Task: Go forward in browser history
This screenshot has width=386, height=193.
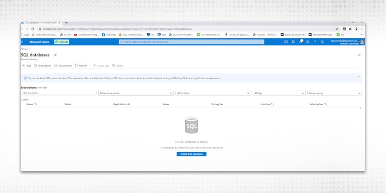Action: (27, 29)
